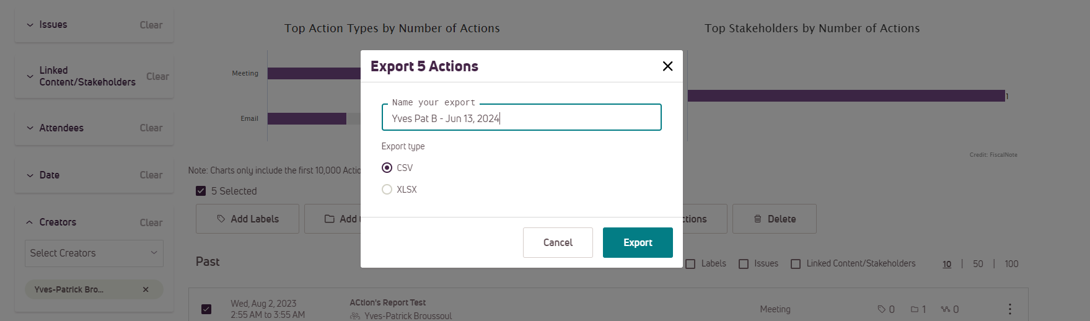Click the Export button
The height and width of the screenshot is (321, 1090).
click(638, 242)
